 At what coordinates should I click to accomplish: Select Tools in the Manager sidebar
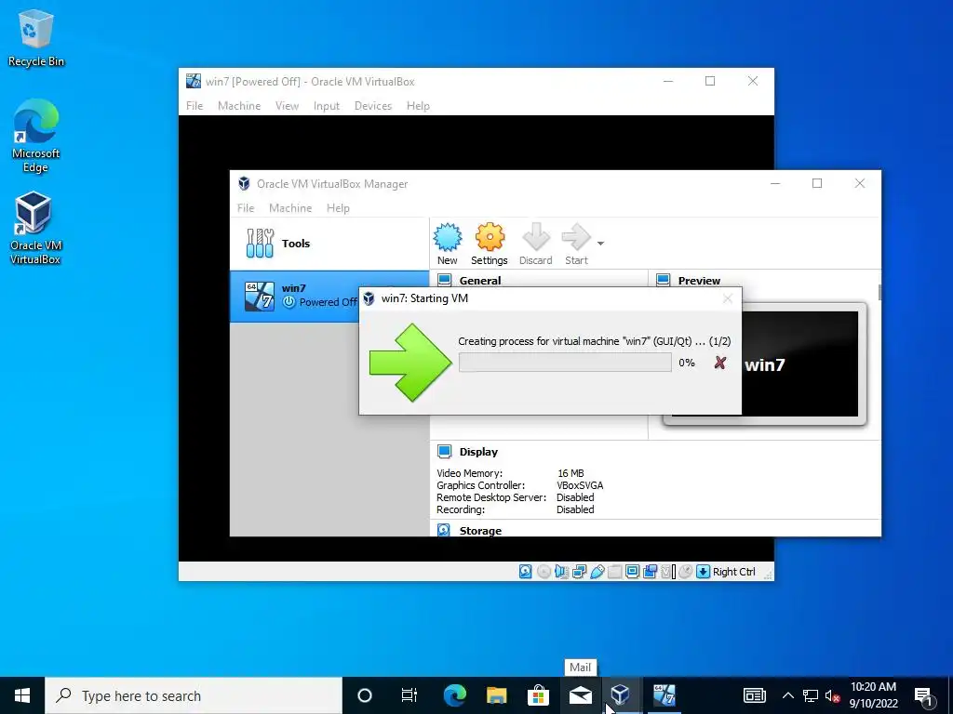pyautogui.click(x=329, y=244)
